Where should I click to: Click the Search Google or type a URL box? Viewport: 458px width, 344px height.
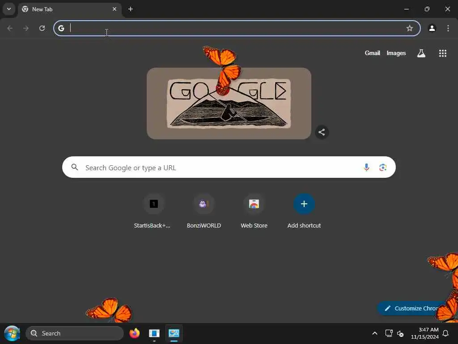[229, 168]
